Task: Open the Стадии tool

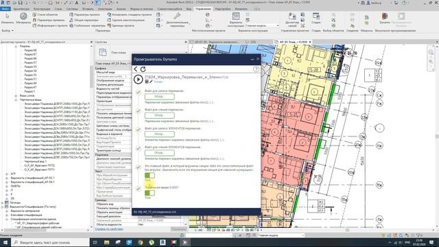Action: click(316, 19)
